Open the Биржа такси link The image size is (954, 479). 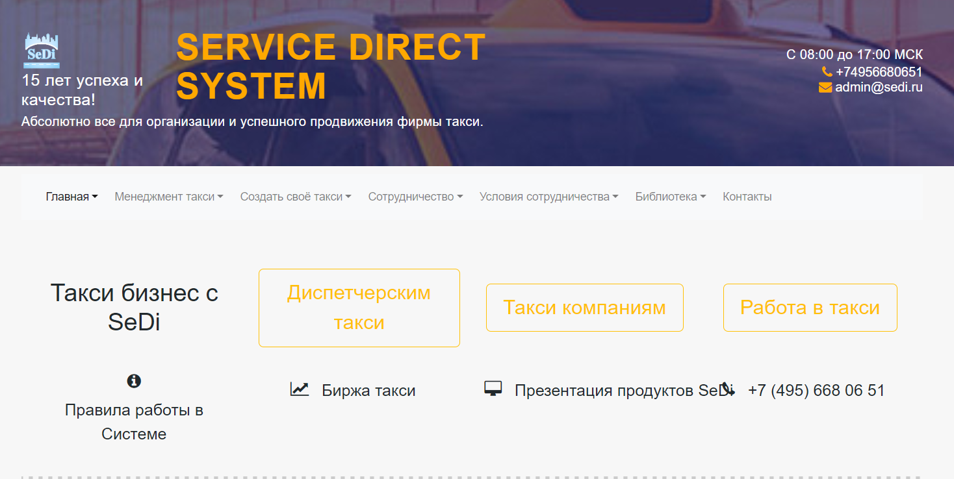[x=368, y=391]
